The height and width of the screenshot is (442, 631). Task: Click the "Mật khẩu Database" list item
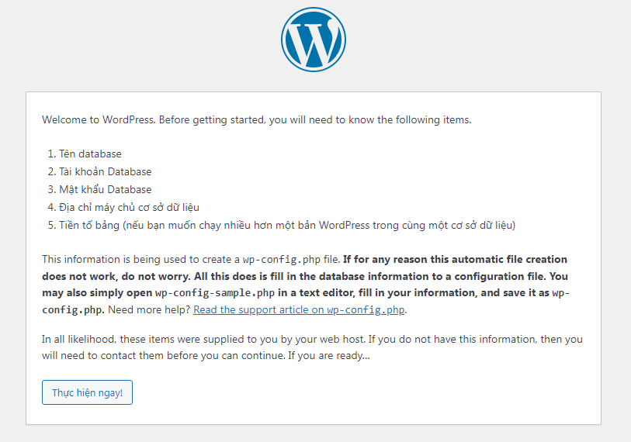pyautogui.click(x=105, y=190)
